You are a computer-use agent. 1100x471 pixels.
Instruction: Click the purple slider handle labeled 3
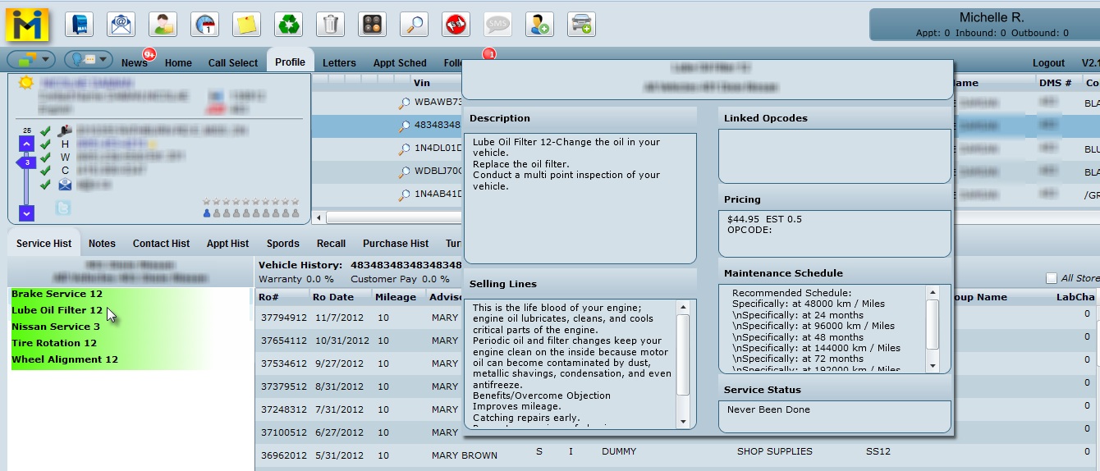(27, 162)
